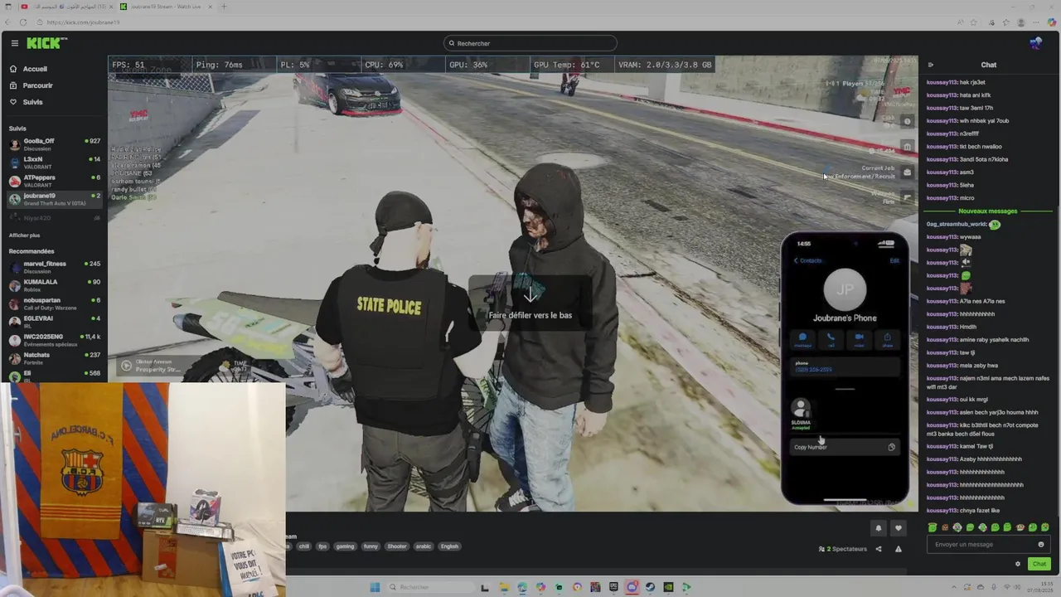The image size is (1061, 597).
Task: Click the 2 Spectateurs viewer count
Action: click(843, 549)
